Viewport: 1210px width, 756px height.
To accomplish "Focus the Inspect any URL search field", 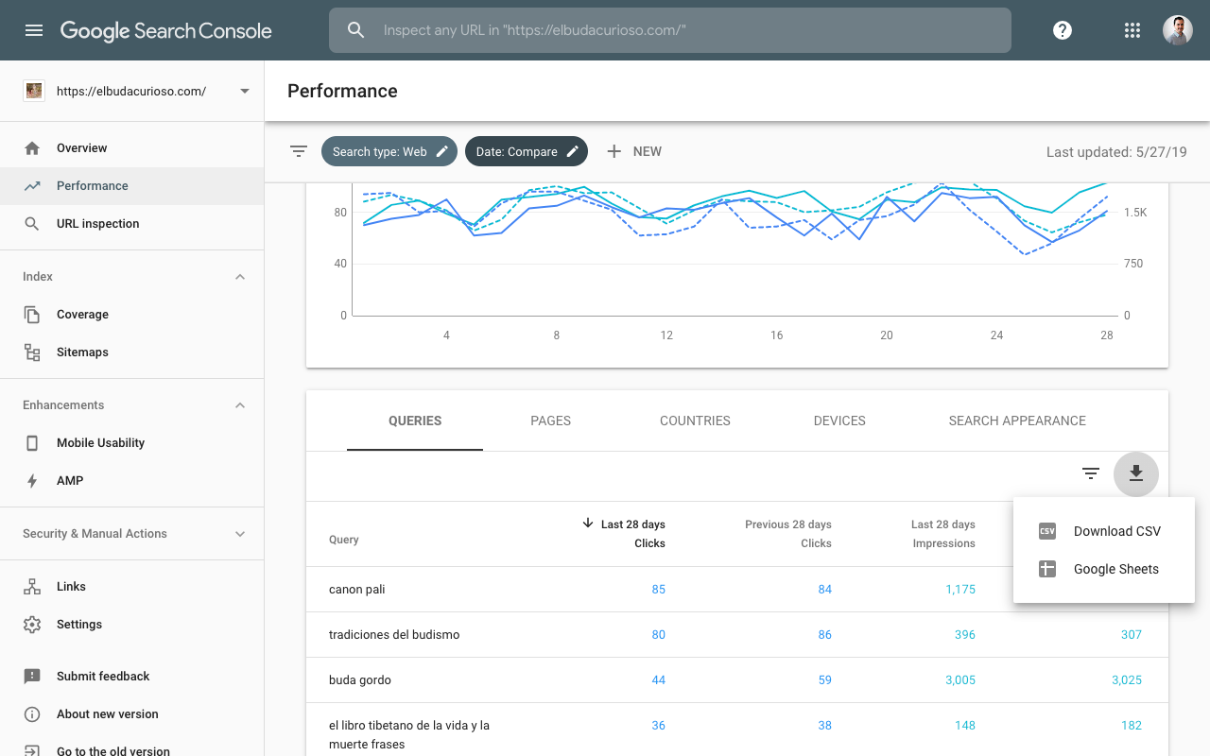I will [670, 30].
